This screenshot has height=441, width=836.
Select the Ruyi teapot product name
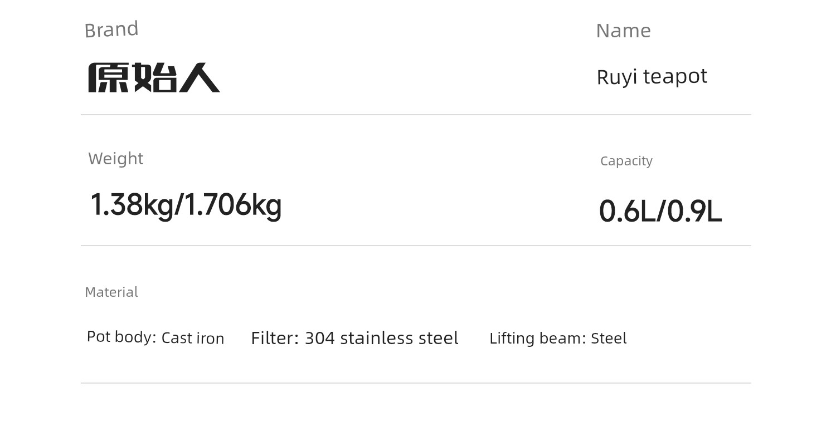tap(652, 77)
